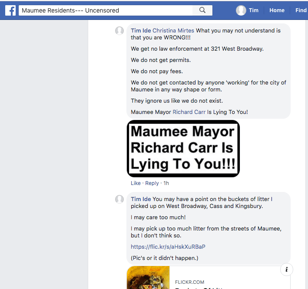Click the avatar beside first Tim Ide comment
This screenshot has height=289, width=308.
[x=119, y=31]
